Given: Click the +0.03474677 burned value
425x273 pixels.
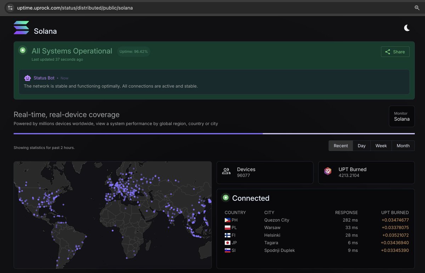Looking at the screenshot, I should point(395,220).
